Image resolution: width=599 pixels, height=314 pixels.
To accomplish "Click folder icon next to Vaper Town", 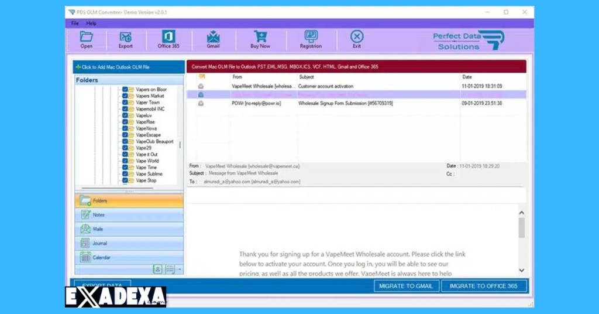I will click(x=131, y=103).
